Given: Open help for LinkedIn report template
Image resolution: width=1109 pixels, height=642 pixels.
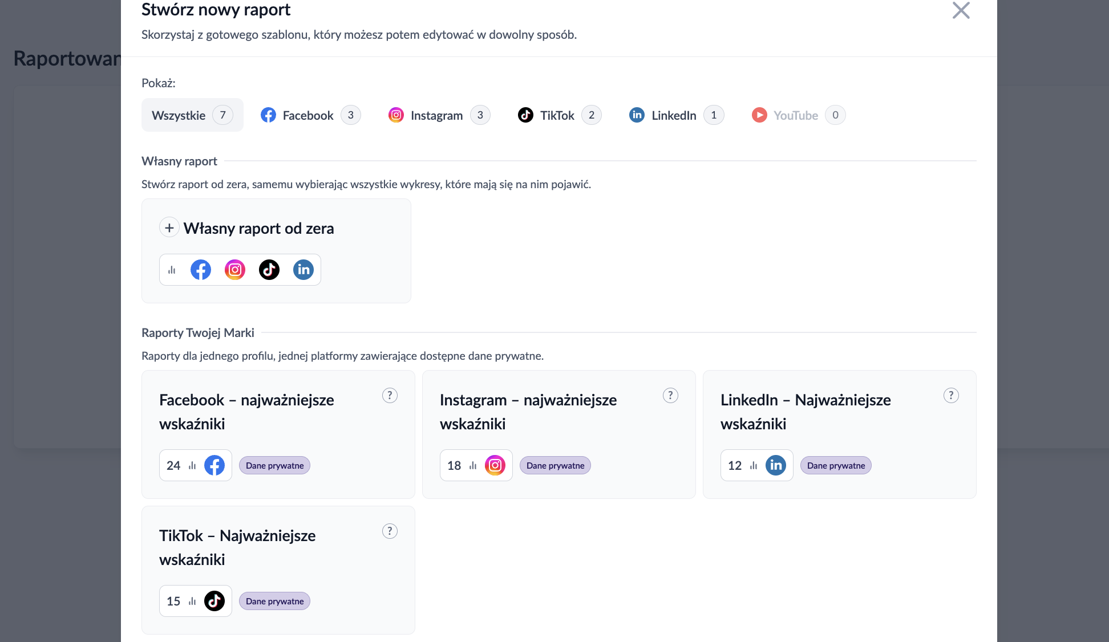Looking at the screenshot, I should (951, 395).
